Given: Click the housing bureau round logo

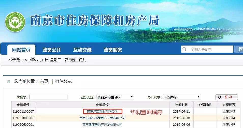Looking at the screenshot, I should [x=15, y=22].
